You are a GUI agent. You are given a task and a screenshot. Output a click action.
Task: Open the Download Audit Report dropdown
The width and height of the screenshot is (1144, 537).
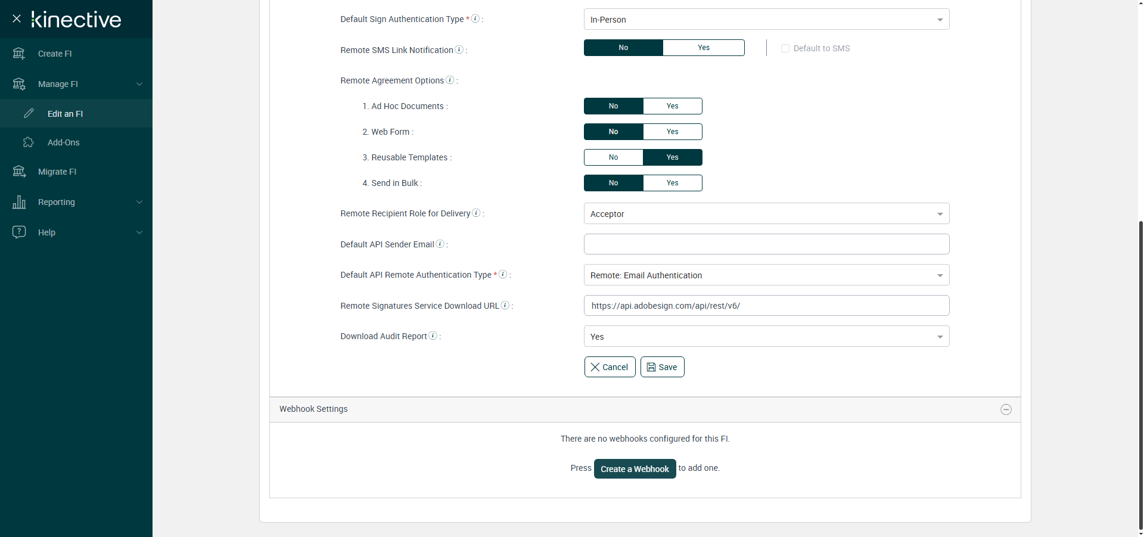point(766,337)
